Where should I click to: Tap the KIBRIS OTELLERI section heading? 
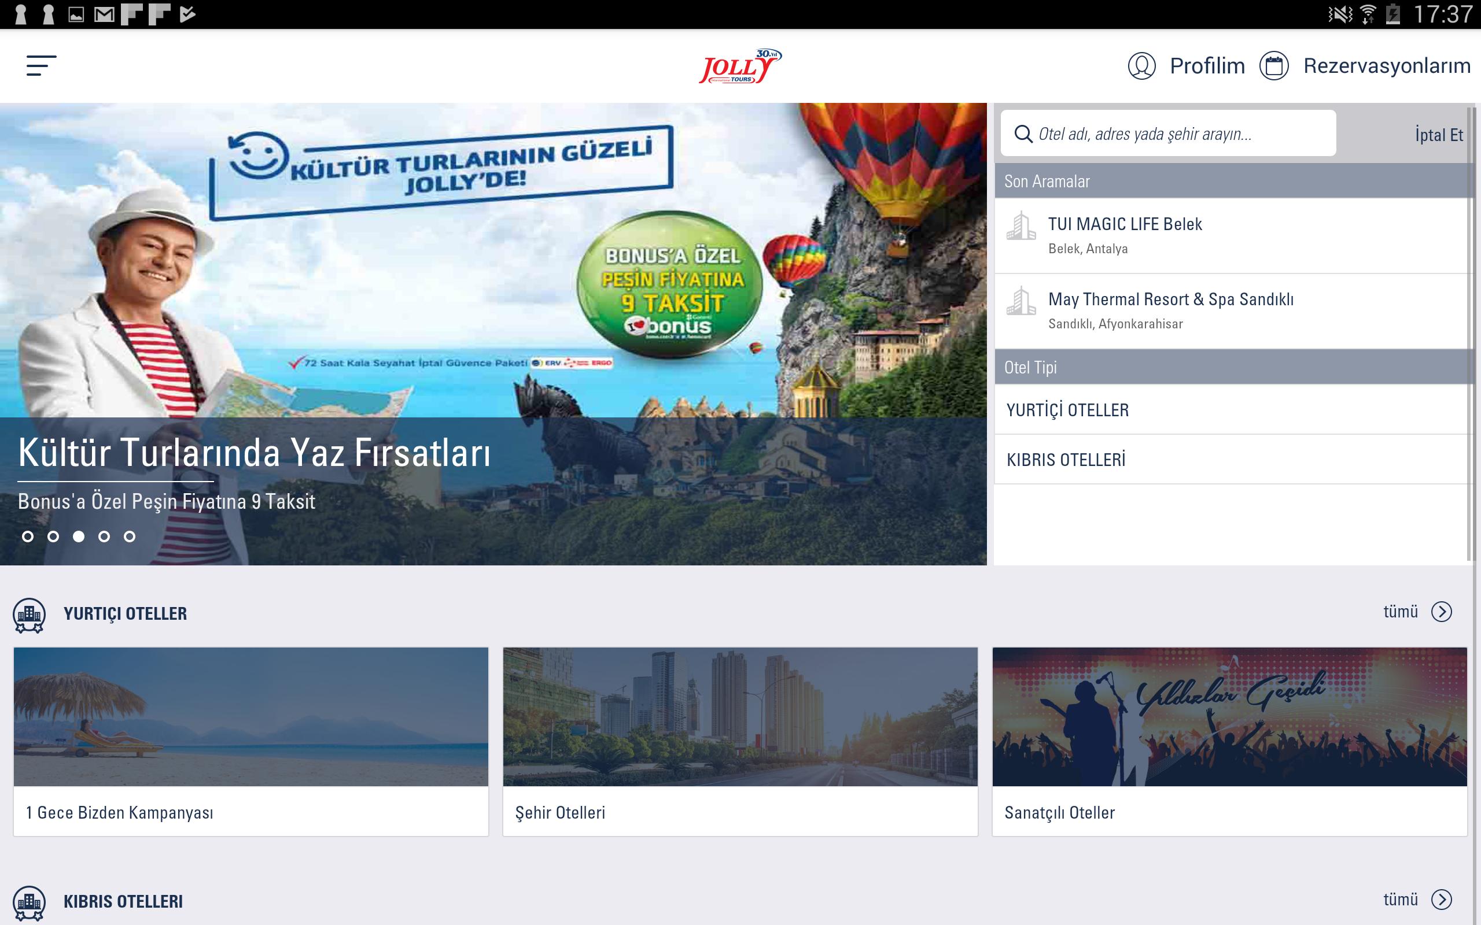pyautogui.click(x=123, y=902)
